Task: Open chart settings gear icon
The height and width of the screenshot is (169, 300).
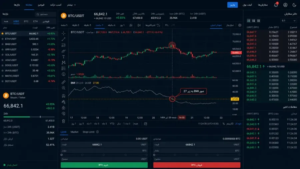Action: point(240,25)
